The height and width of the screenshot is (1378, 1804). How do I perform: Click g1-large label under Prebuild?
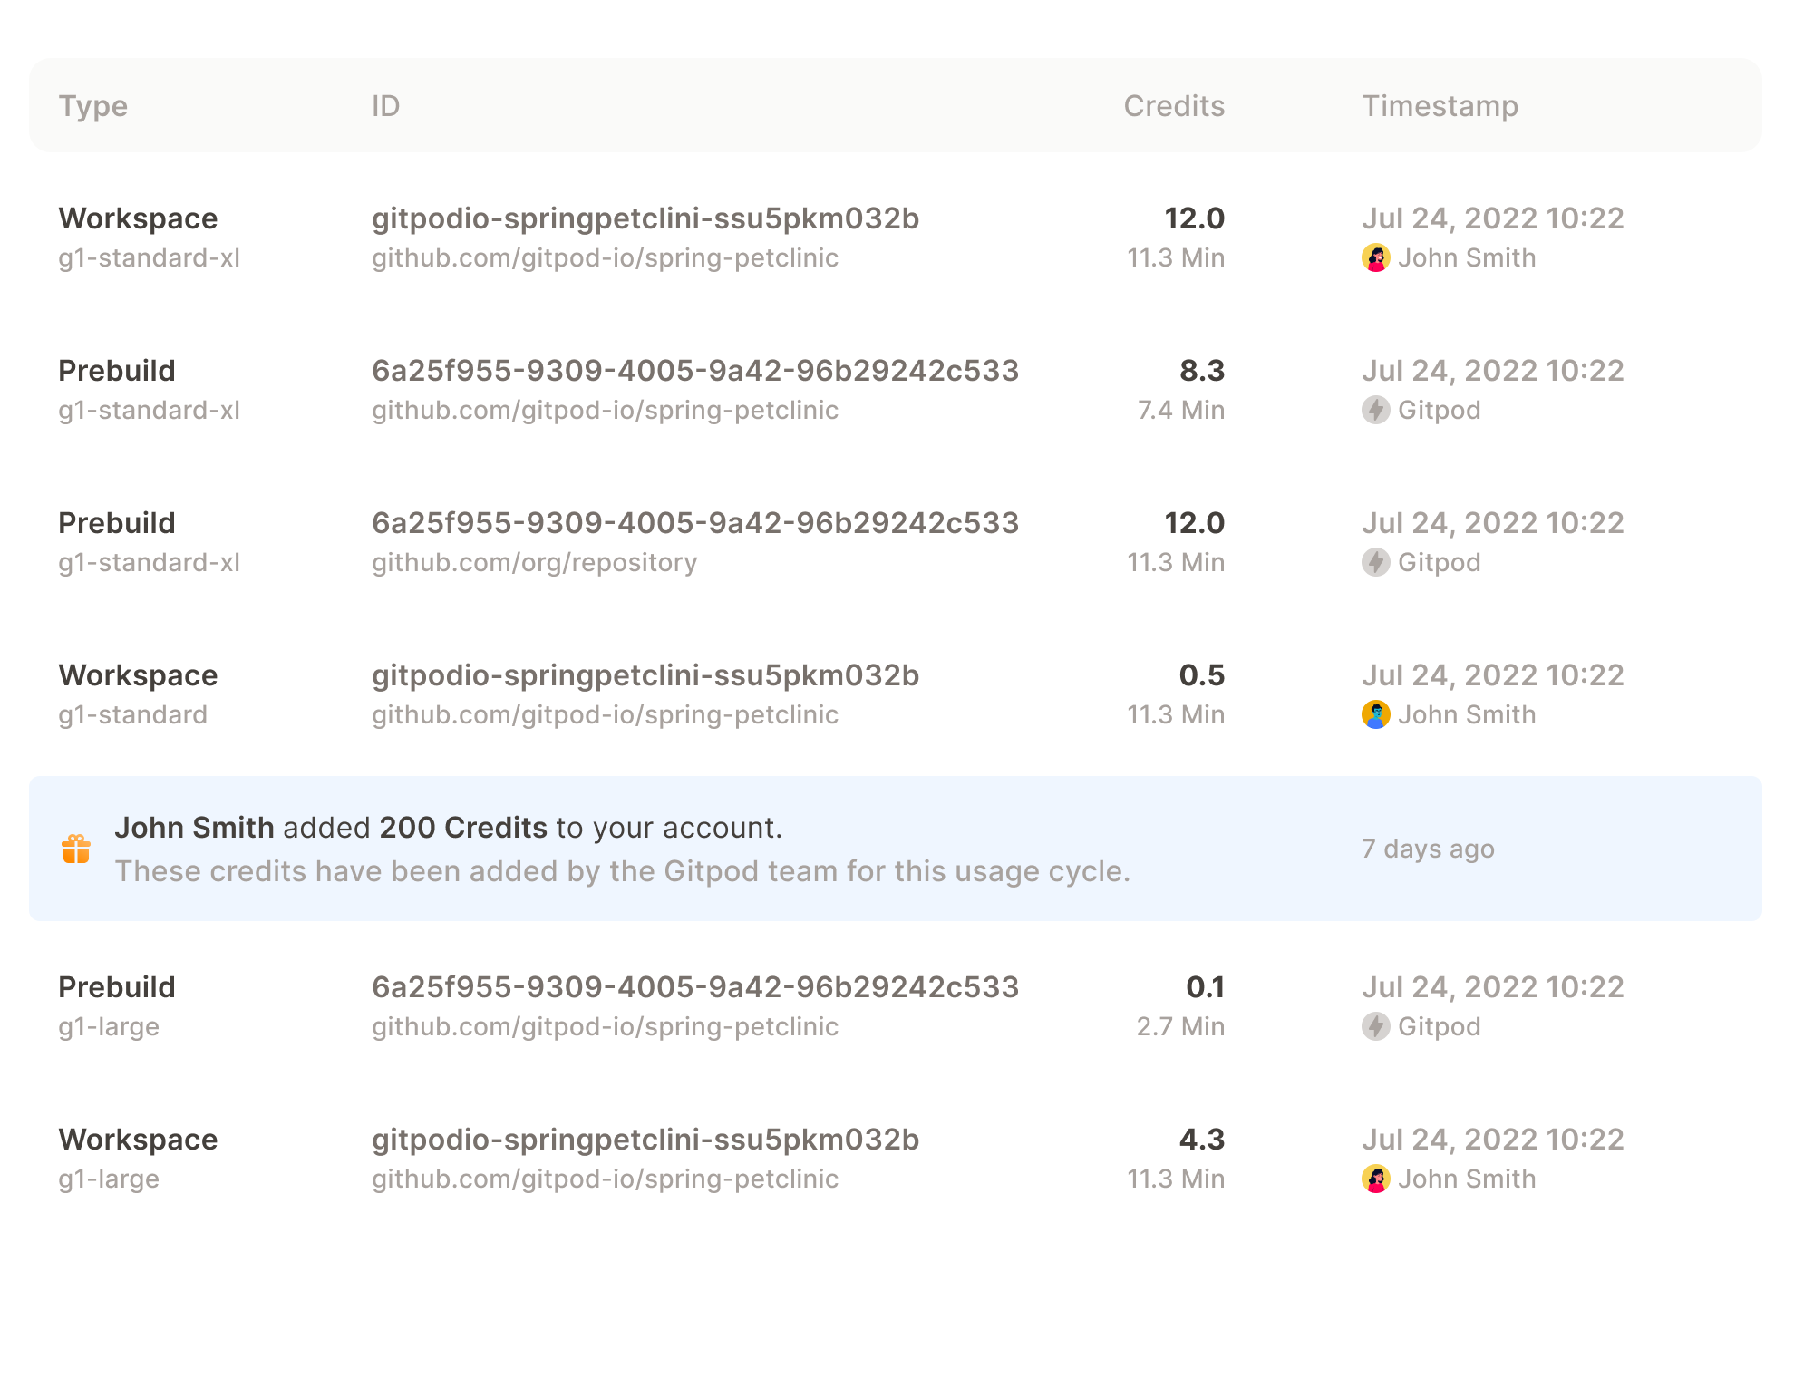[x=109, y=1027]
